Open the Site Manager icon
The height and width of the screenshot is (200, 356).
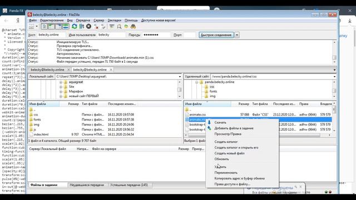pyautogui.click(x=32, y=27)
